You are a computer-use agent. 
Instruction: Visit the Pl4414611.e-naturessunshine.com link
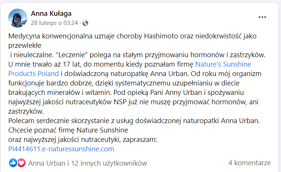(x=61, y=149)
